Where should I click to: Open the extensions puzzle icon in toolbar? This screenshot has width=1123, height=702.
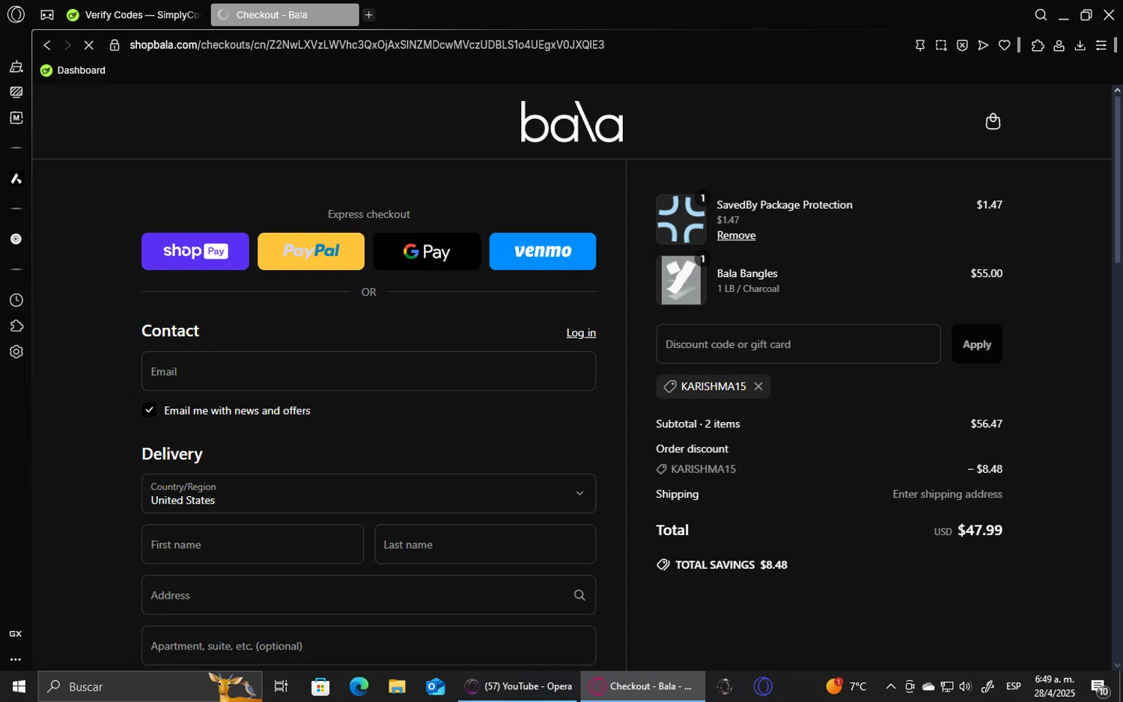(x=1038, y=46)
